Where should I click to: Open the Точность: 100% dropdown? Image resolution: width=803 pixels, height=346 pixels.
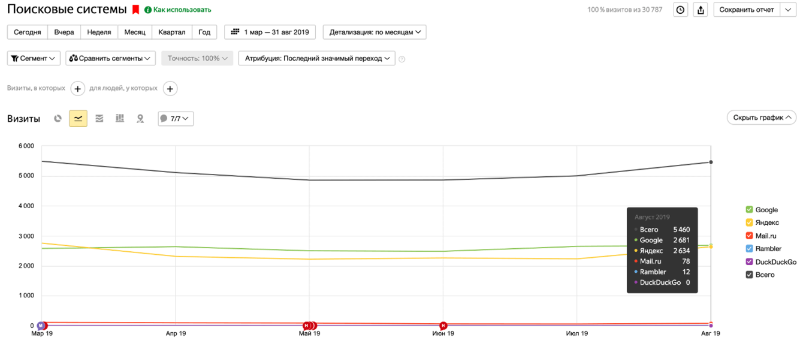pos(197,58)
